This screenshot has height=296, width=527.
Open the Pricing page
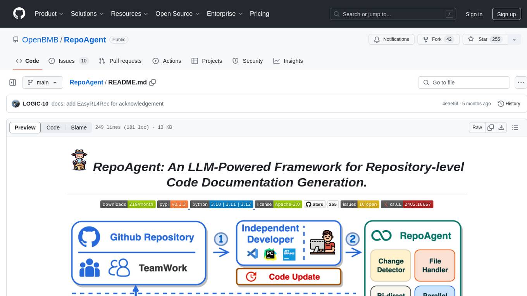click(x=260, y=14)
